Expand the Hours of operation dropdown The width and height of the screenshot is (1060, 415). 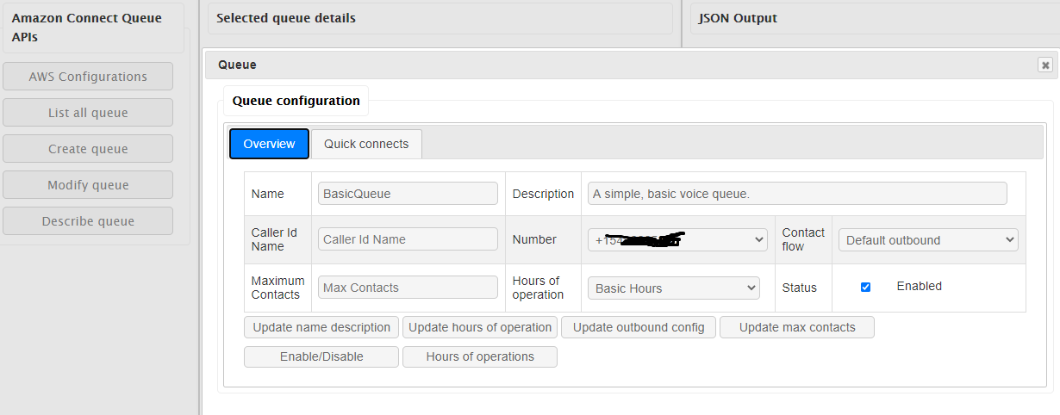(674, 288)
